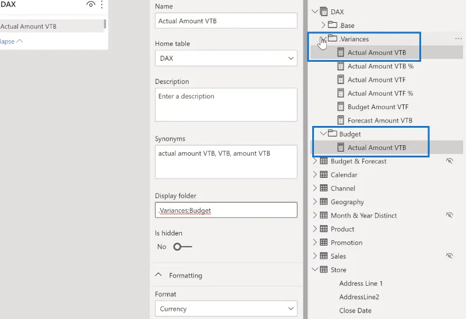Click calculator icon for Actual Amount VTF
The width and height of the screenshot is (466, 319).
341,80
